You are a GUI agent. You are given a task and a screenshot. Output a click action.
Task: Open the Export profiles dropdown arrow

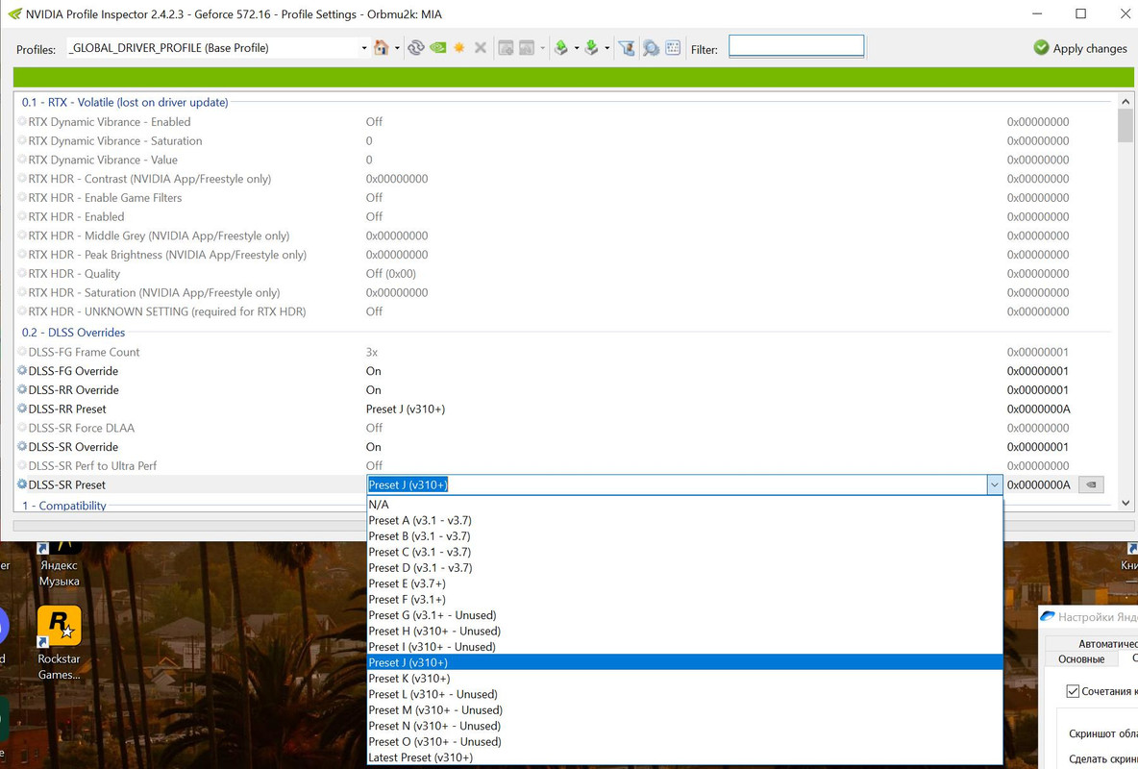click(577, 48)
